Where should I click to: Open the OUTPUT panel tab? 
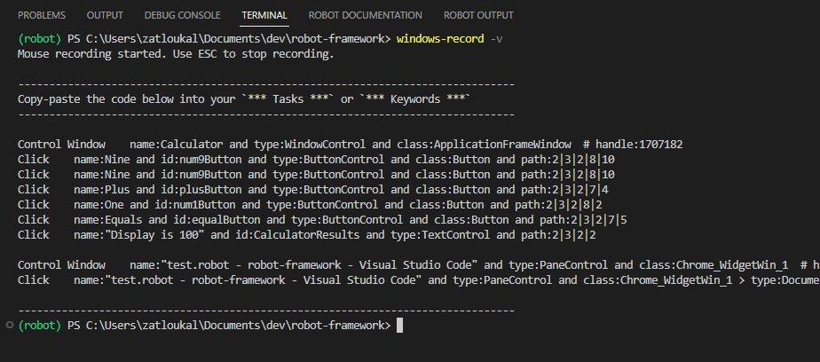click(x=105, y=16)
